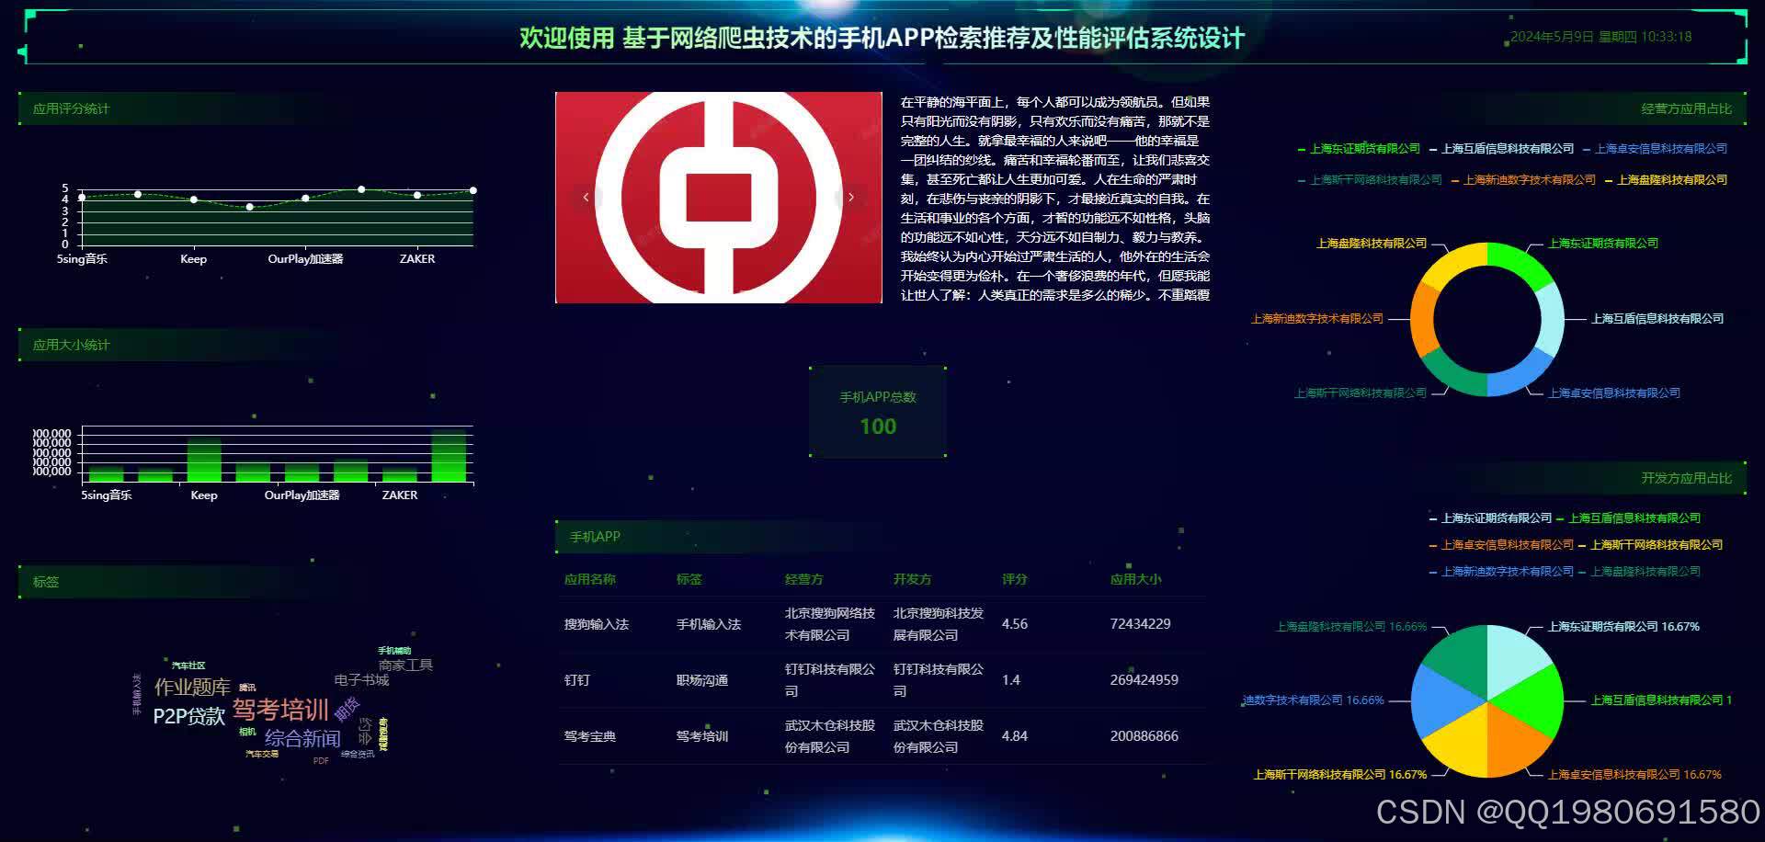Open the 手机APP panel header

pos(596,536)
